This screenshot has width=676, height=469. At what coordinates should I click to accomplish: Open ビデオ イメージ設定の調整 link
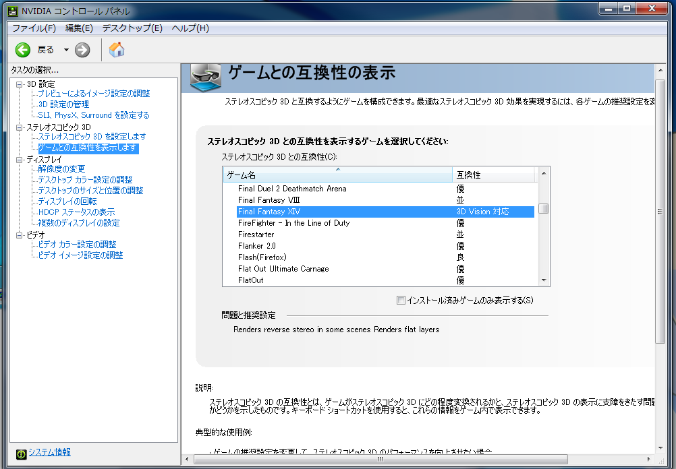80,255
